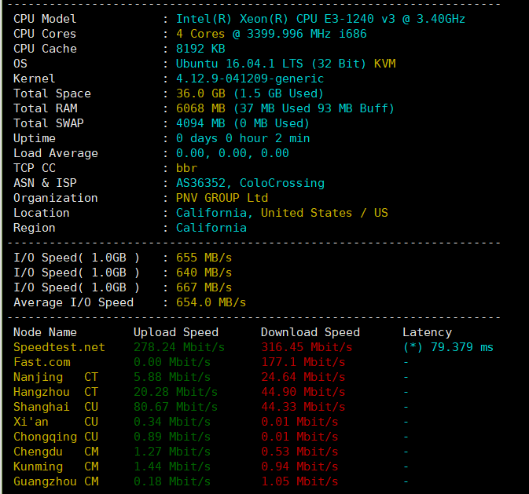Screen dimensions: 529x494
Task: Click the TCP CC bbr value
Action: pos(186,168)
